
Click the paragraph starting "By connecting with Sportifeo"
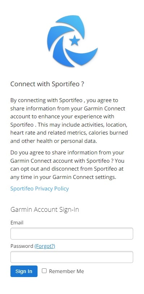tap(69, 120)
